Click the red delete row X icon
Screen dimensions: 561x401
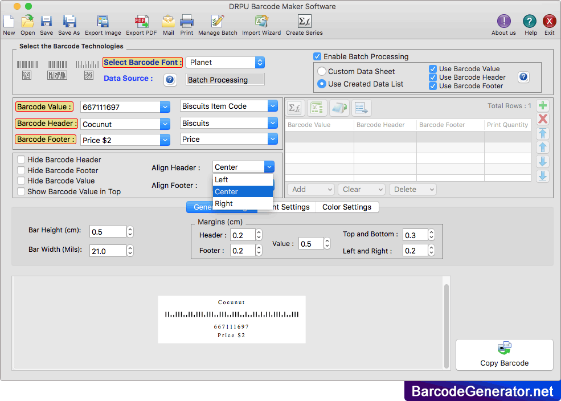[x=543, y=118]
